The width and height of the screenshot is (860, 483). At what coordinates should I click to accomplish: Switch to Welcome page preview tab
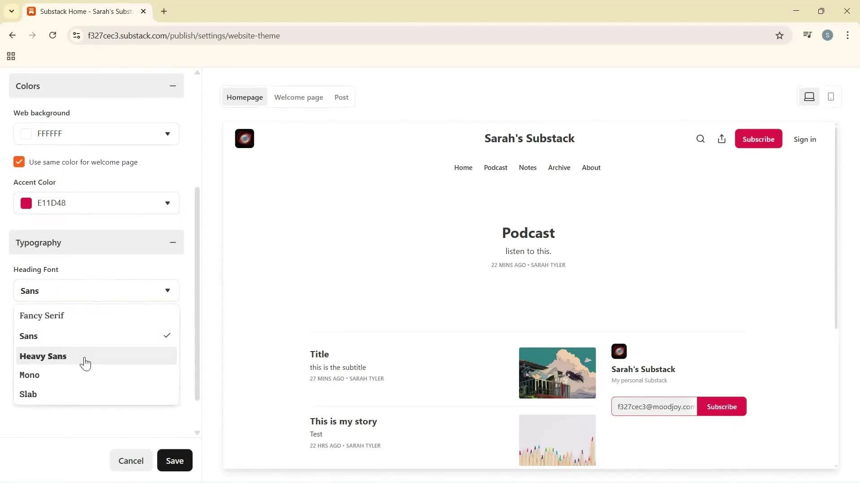pos(298,97)
